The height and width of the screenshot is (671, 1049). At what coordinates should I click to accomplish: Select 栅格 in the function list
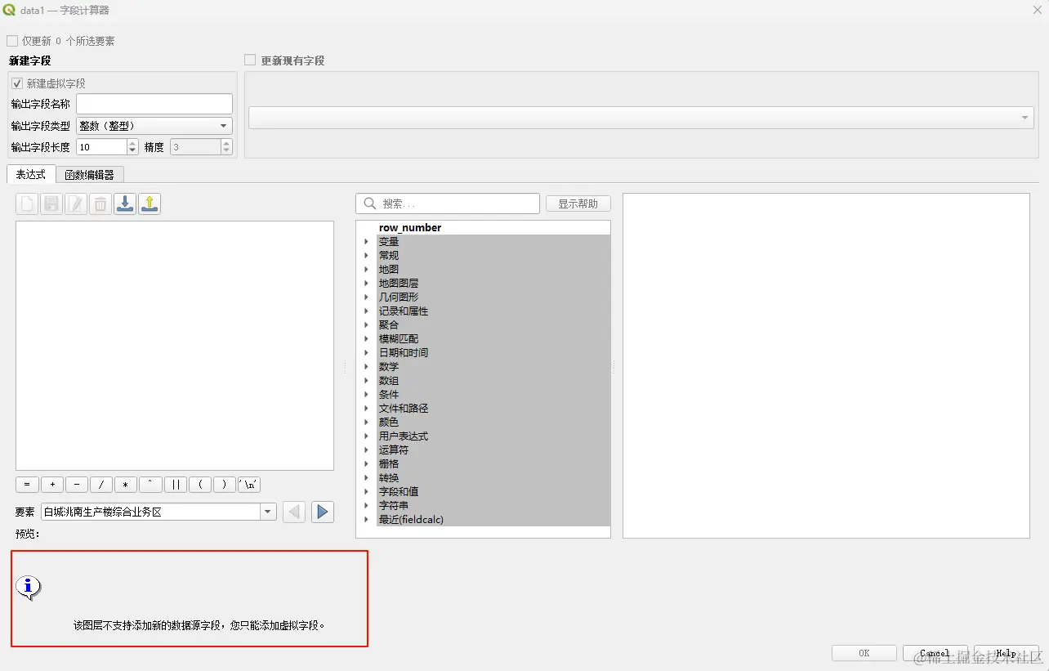coord(389,464)
